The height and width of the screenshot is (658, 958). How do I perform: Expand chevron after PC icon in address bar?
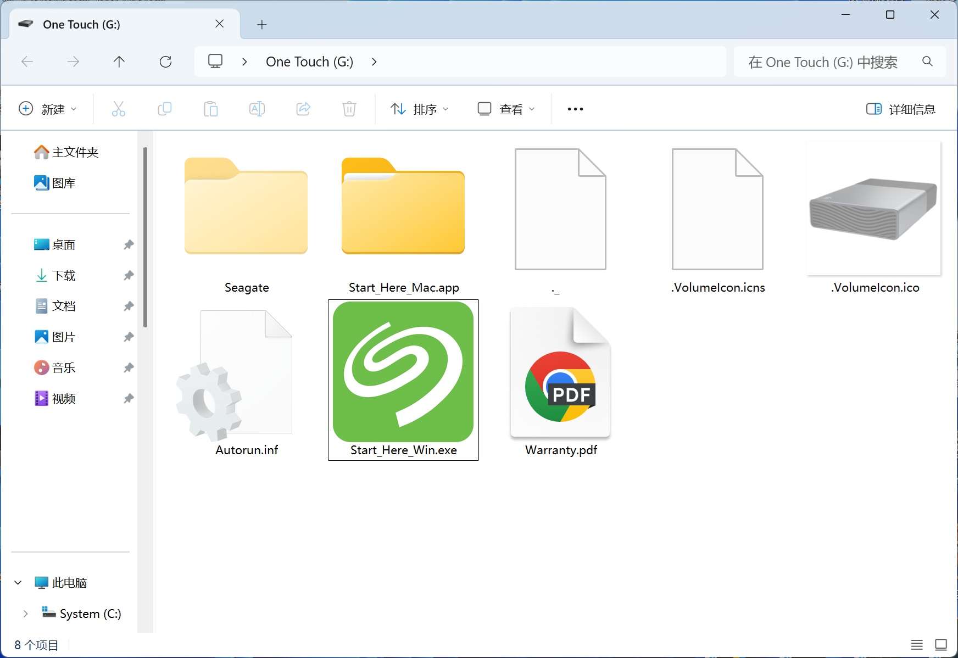pos(244,62)
